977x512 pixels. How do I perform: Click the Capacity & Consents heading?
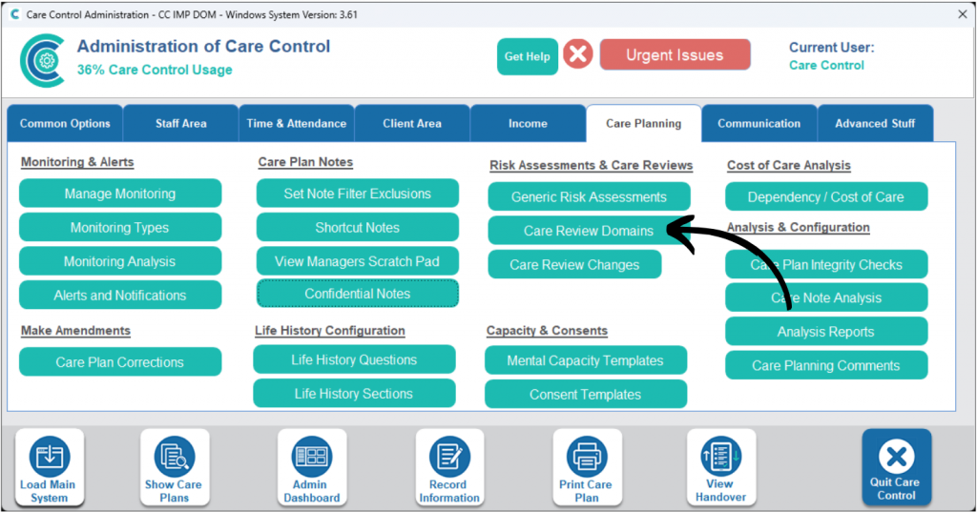(547, 330)
